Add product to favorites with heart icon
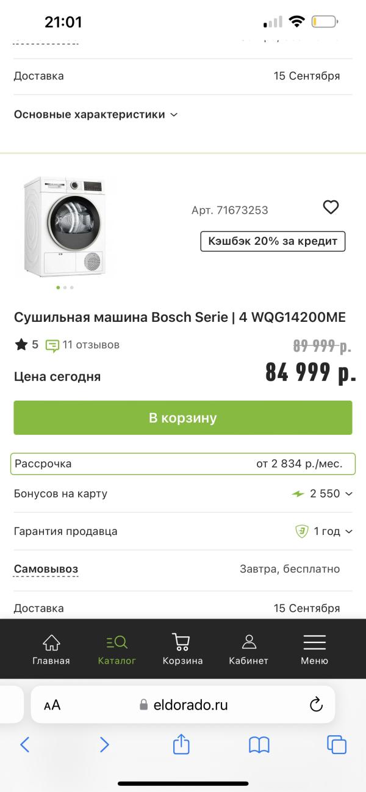366x792 pixels. tap(331, 208)
